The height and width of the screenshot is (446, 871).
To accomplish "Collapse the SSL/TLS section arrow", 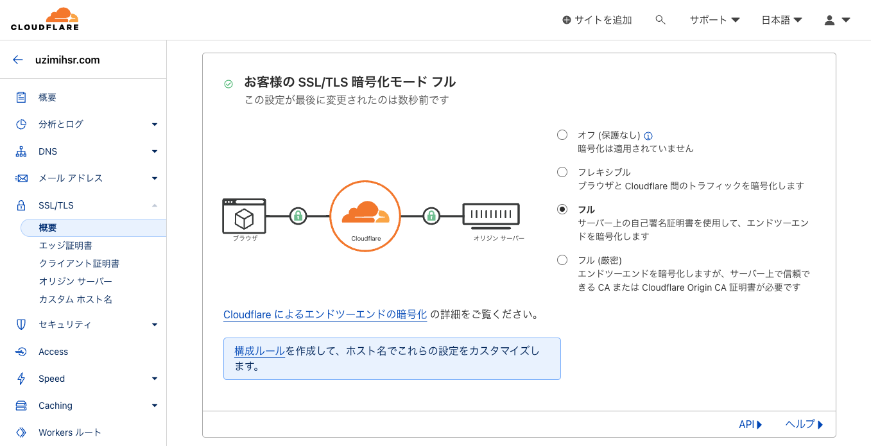I will click(x=155, y=205).
